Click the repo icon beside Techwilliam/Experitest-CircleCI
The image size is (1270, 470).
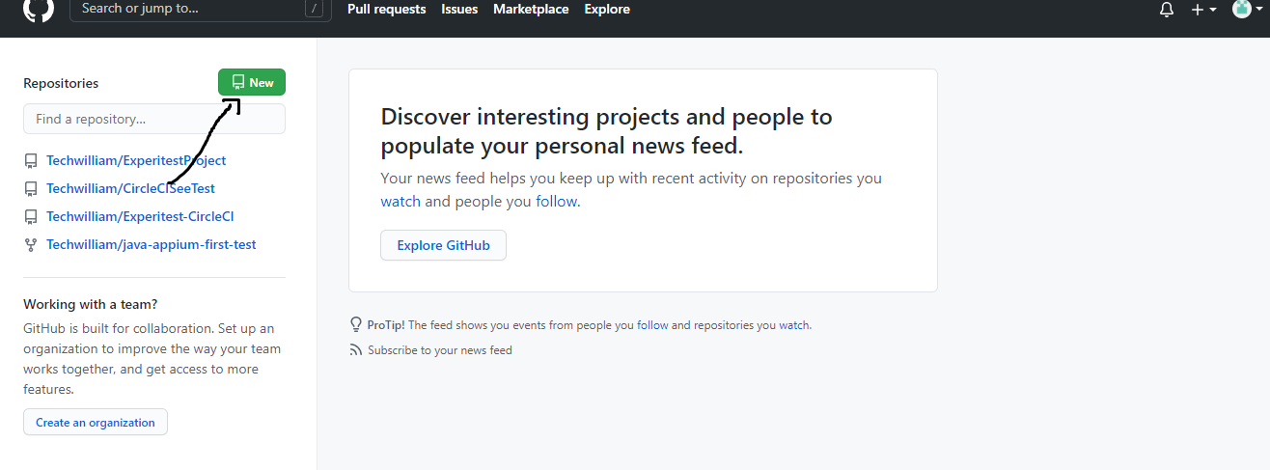click(x=31, y=217)
